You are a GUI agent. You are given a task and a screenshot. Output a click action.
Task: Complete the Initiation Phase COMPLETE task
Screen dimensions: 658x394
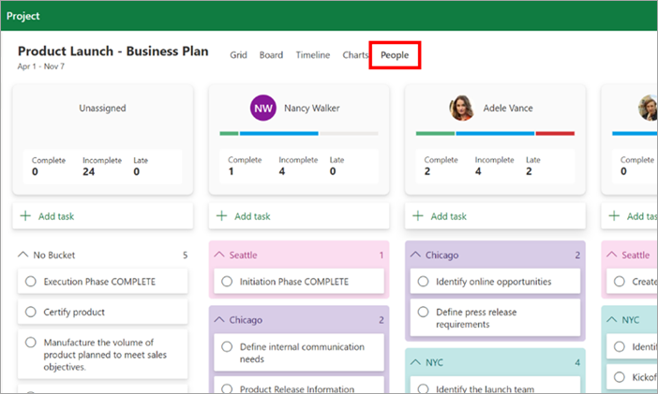pyautogui.click(x=227, y=282)
